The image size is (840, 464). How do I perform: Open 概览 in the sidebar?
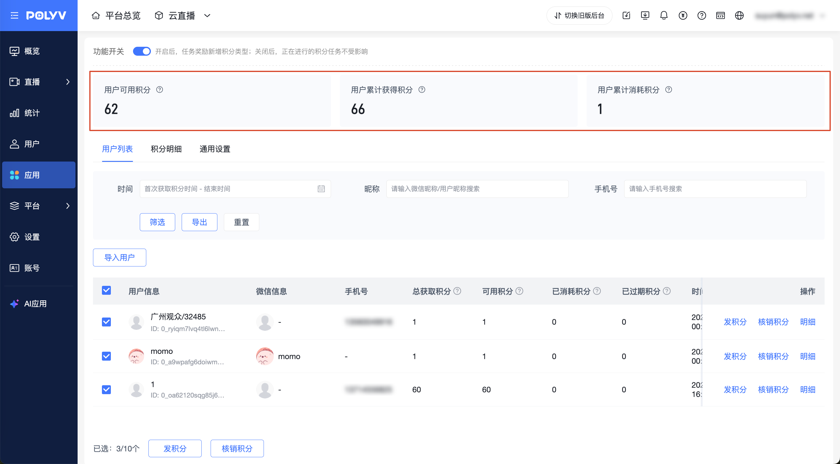39,51
